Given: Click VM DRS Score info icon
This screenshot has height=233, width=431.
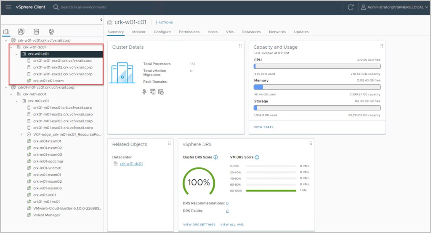Looking at the screenshot, I should [257, 157].
